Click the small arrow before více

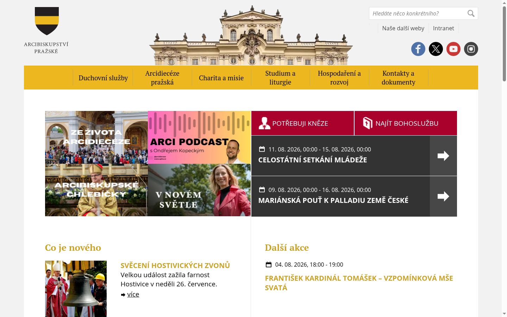coord(123,294)
